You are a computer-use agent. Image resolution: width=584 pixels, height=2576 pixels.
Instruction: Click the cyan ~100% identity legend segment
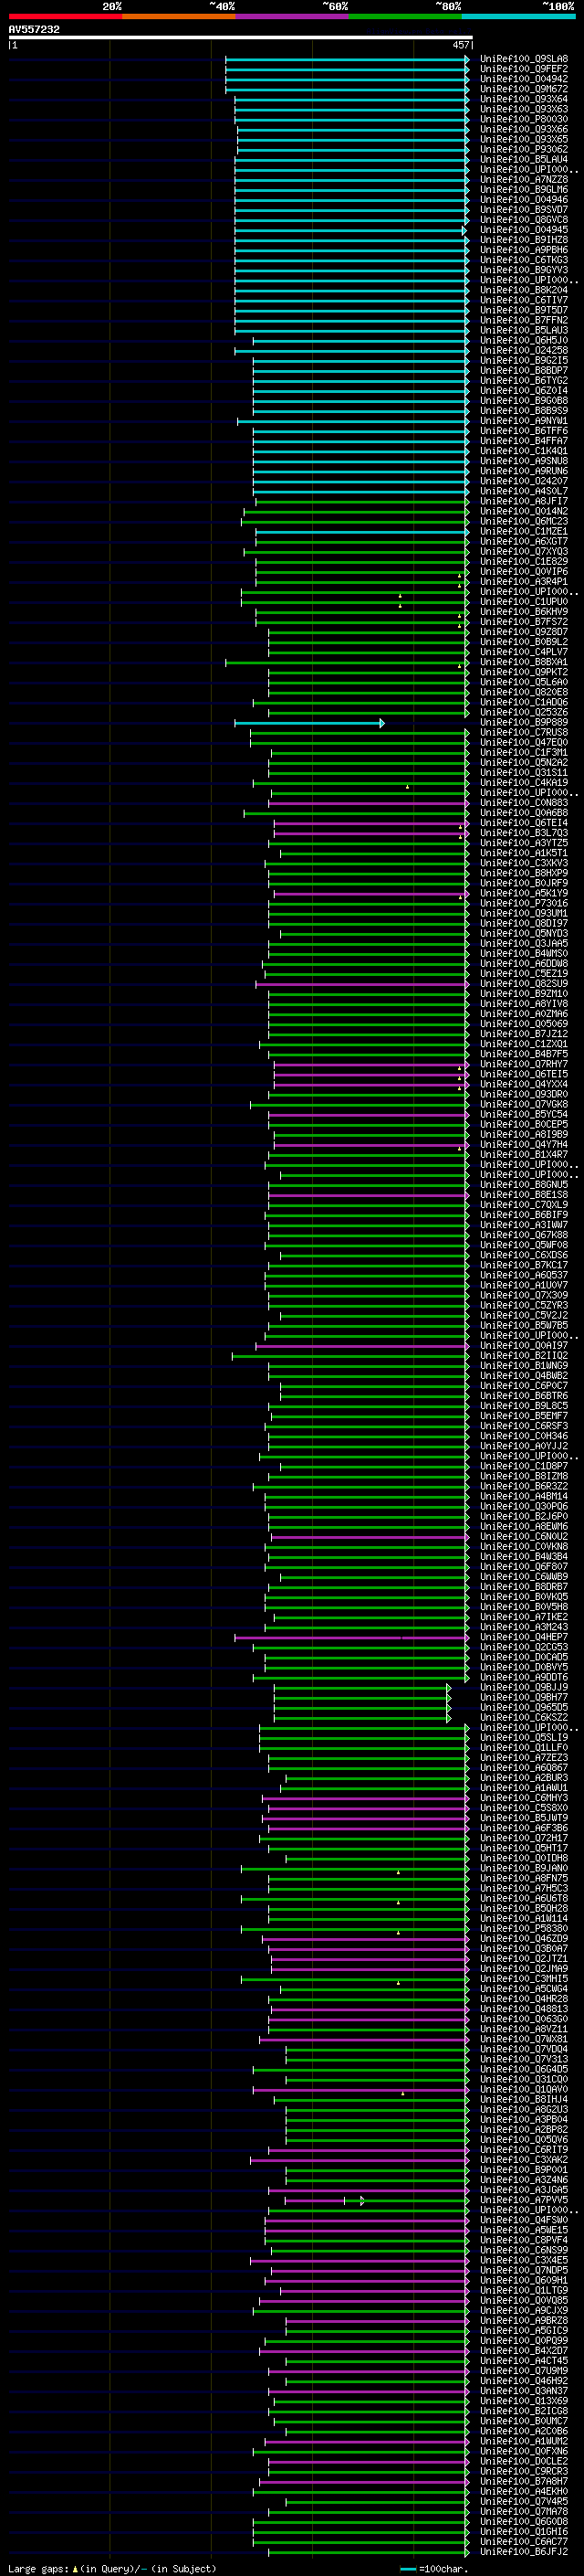517,16
